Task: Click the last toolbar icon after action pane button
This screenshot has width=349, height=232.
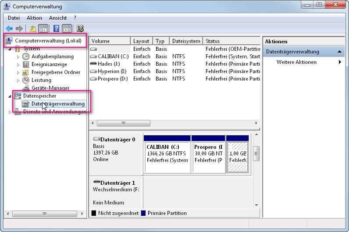Action: pyautogui.click(x=80, y=29)
